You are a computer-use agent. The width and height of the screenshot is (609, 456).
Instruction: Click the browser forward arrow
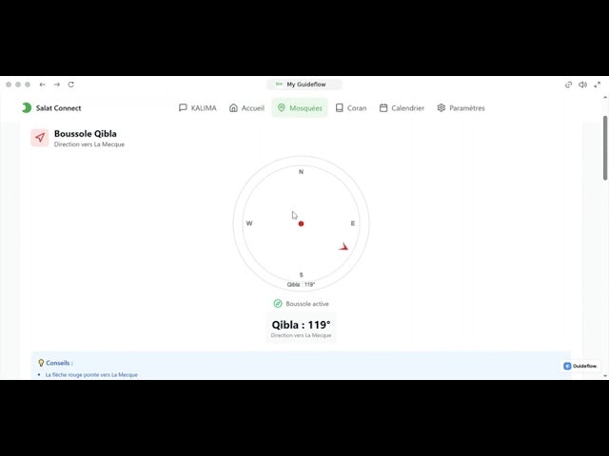(57, 85)
